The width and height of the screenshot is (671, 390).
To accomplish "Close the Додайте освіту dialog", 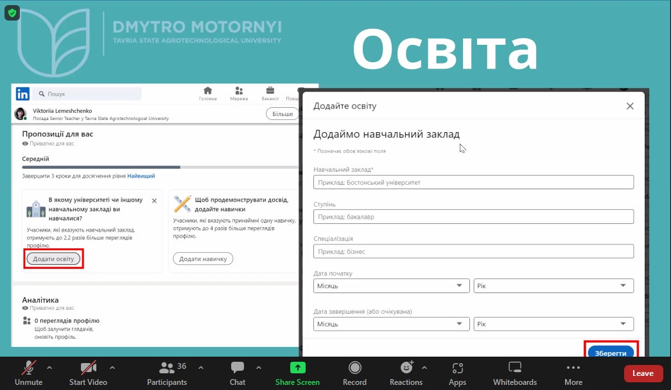I will coord(630,106).
